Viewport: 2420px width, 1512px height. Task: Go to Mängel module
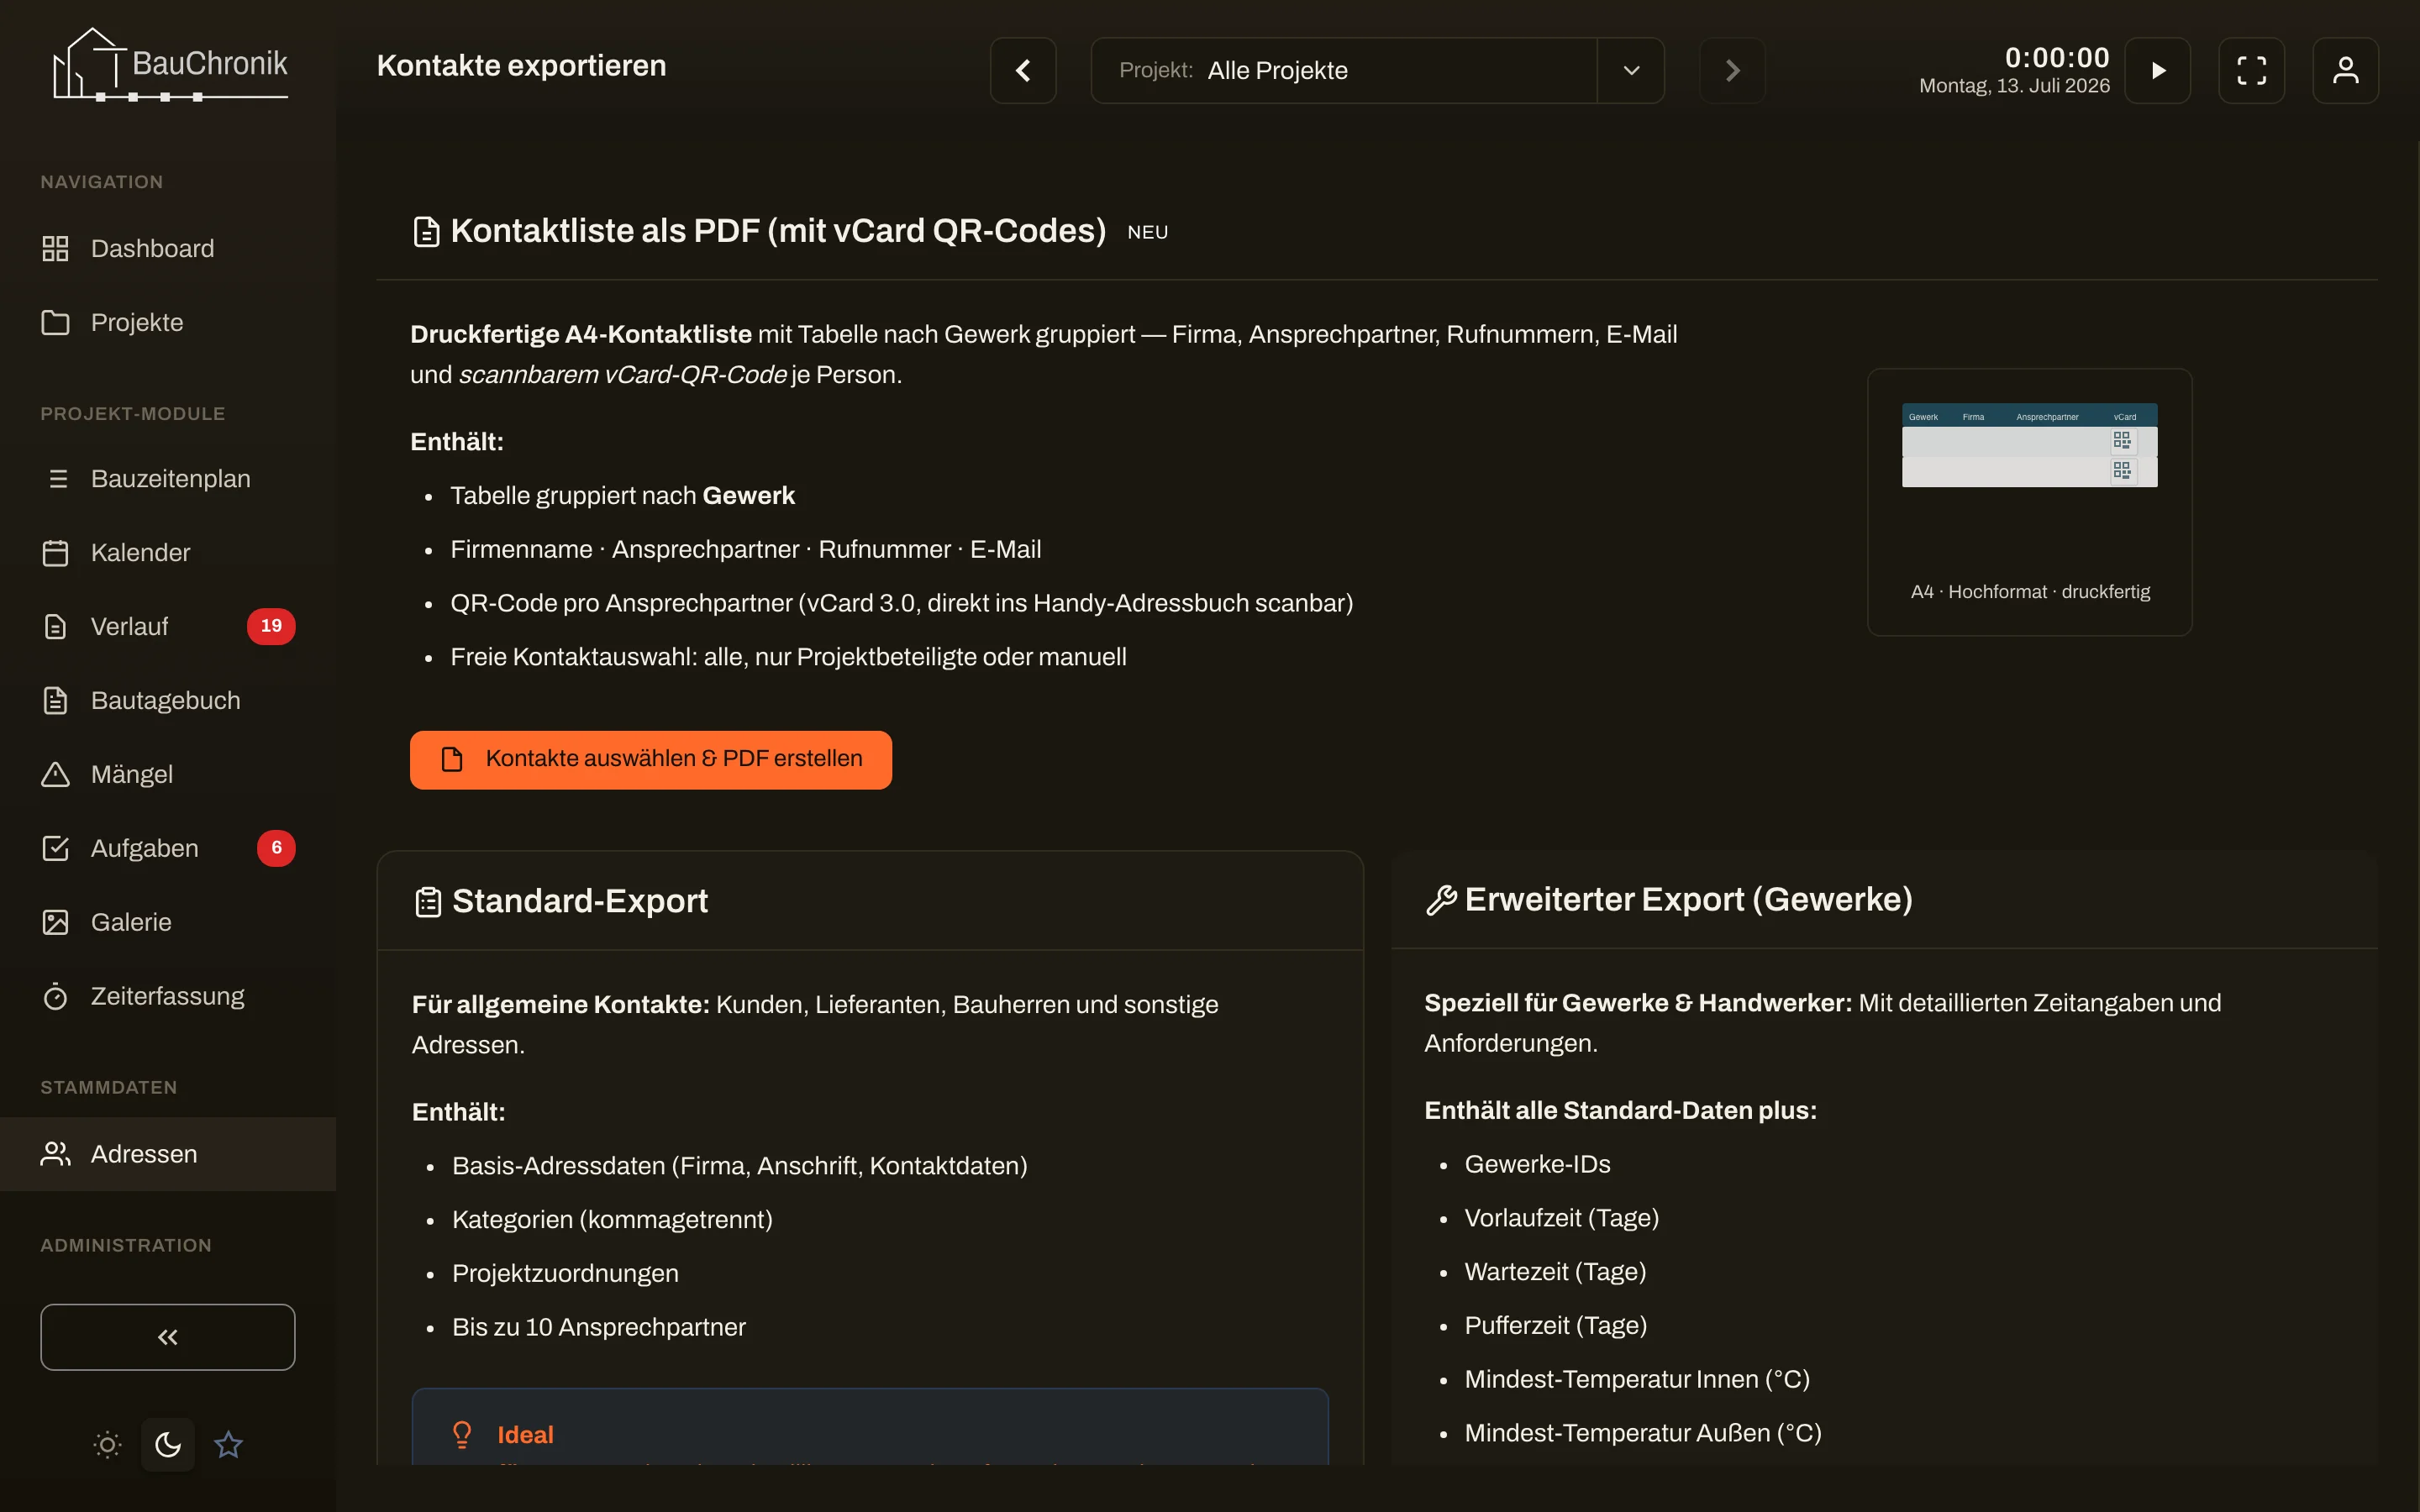point(168,775)
